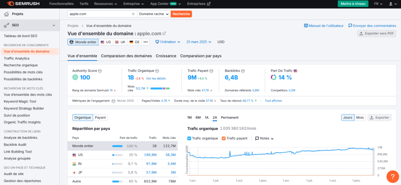
Task: Select the Permanent time range
Action: click(x=230, y=118)
